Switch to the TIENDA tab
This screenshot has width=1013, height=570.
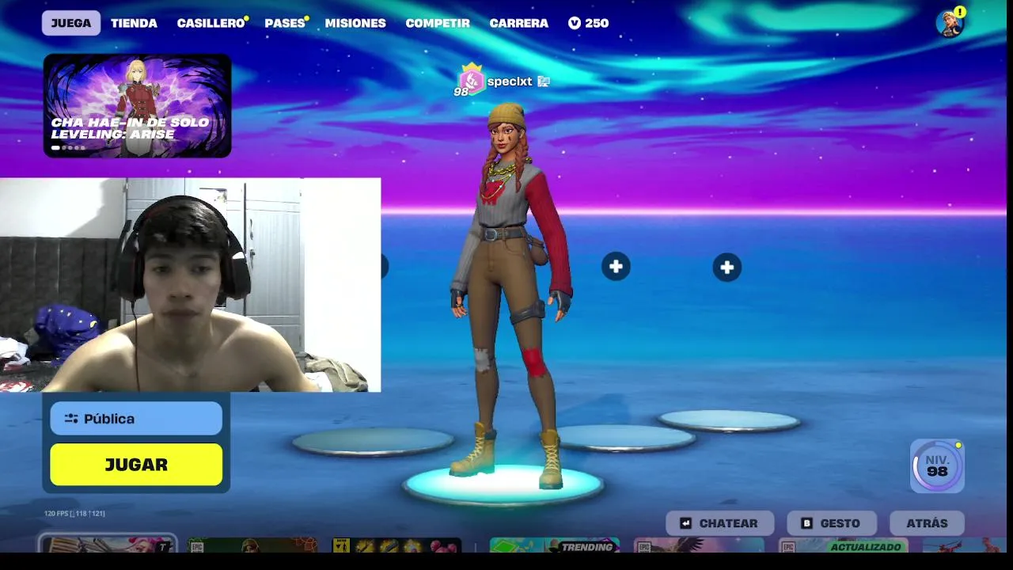[134, 23]
